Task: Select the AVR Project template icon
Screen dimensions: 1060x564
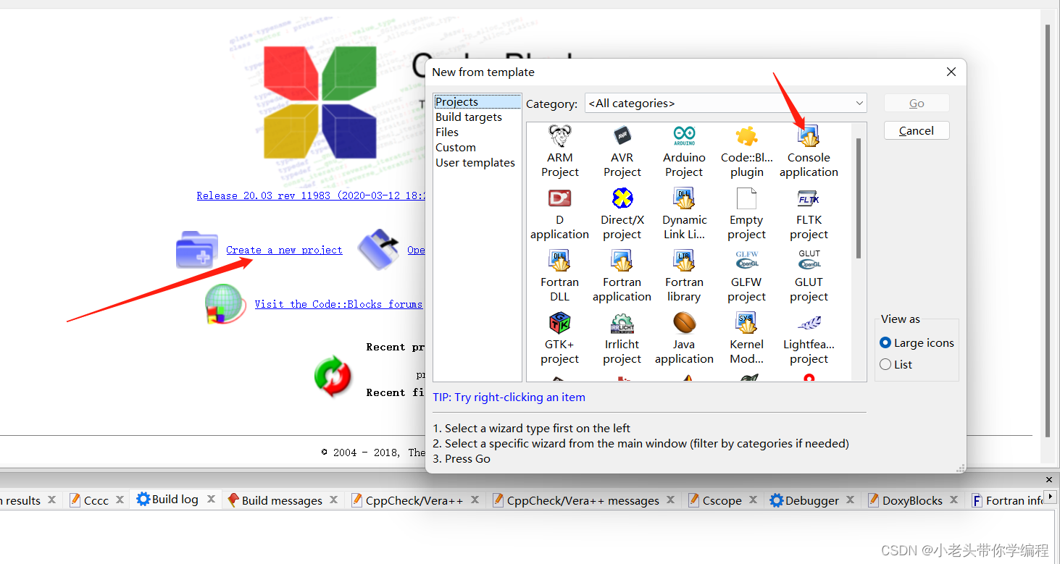Action: [x=622, y=136]
